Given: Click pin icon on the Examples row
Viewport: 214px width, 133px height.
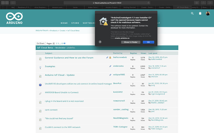Looking at the screenshot, I should click(110, 66).
